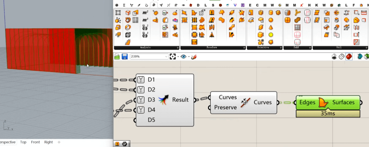This screenshot has width=369, height=147.
Task: Switch to the Top viewport tab
Action: coord(23,142)
